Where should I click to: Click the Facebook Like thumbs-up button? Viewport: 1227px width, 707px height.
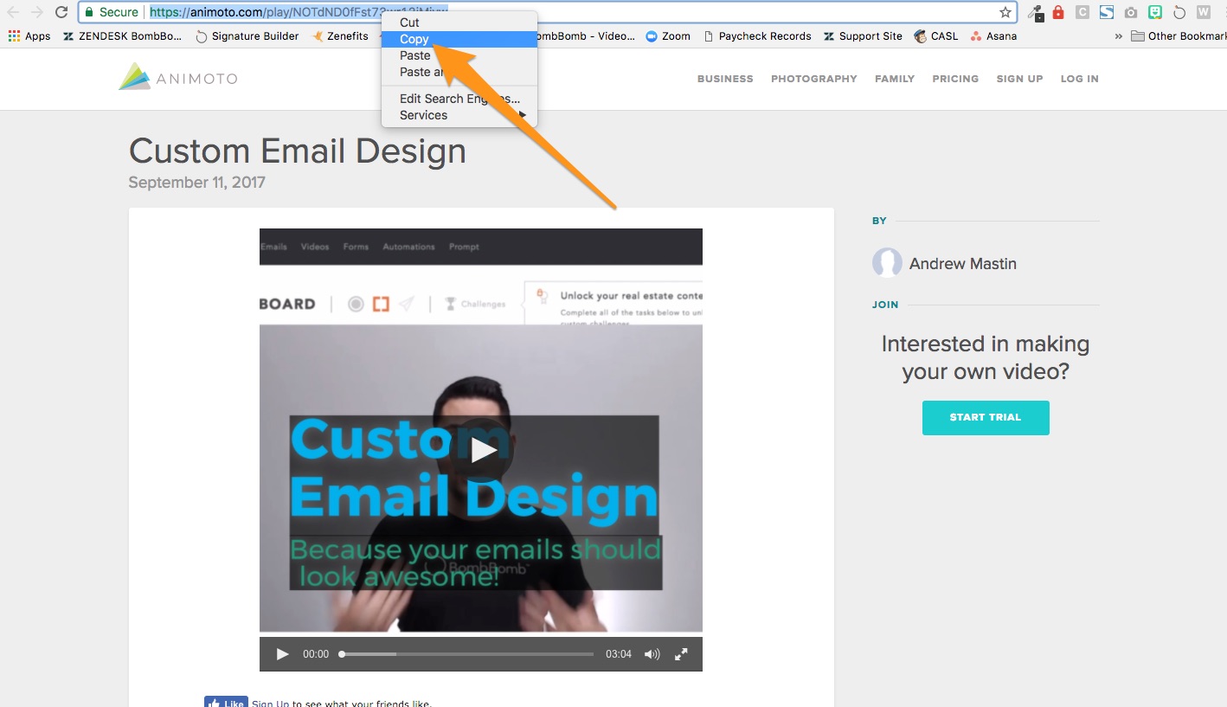point(226,703)
